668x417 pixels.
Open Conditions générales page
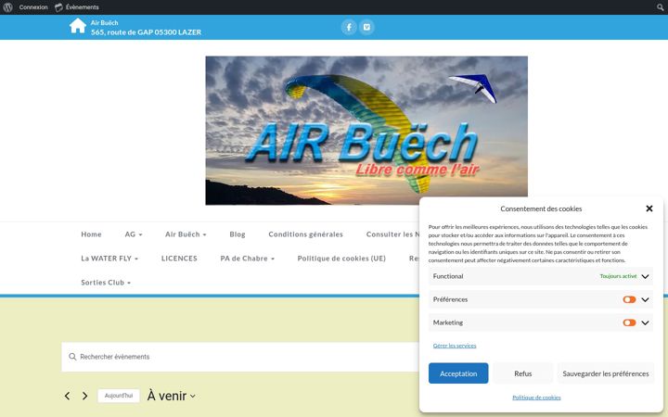[x=305, y=234]
